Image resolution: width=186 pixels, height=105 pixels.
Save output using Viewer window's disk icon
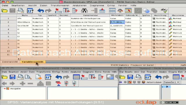(12, 77)
